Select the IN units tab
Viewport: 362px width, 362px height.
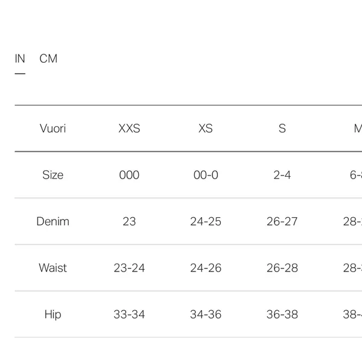(x=20, y=59)
